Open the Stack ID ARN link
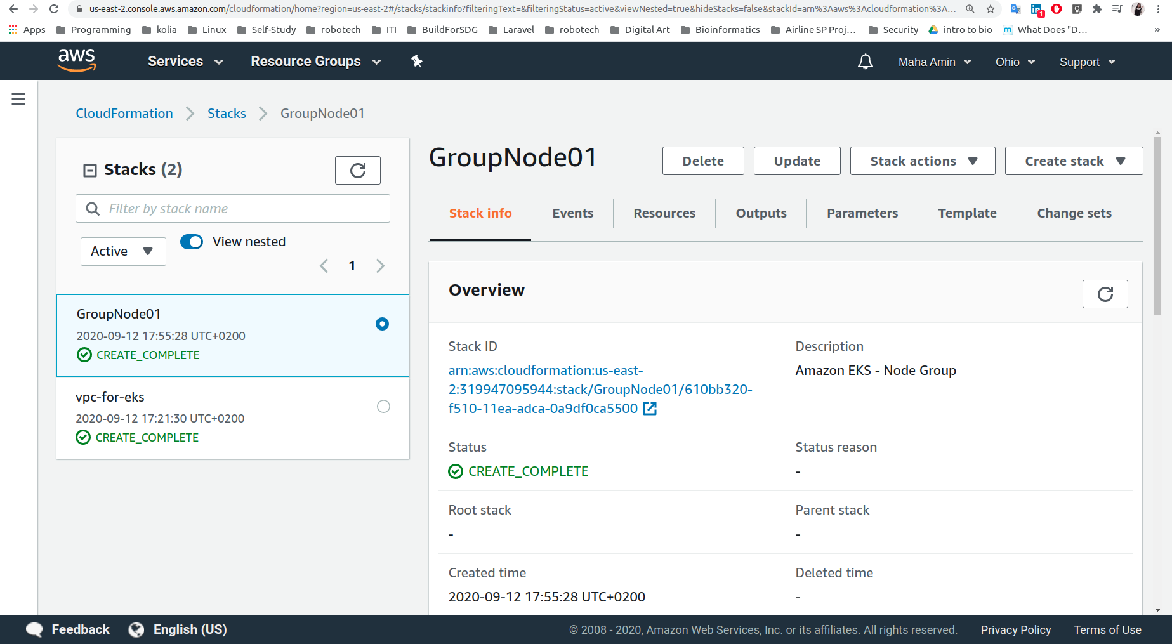 tap(600, 390)
